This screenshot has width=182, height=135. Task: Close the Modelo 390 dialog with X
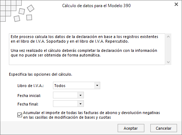[x=176, y=4]
